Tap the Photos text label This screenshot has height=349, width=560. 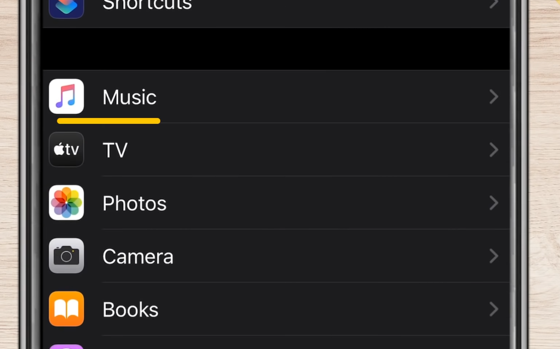click(134, 203)
